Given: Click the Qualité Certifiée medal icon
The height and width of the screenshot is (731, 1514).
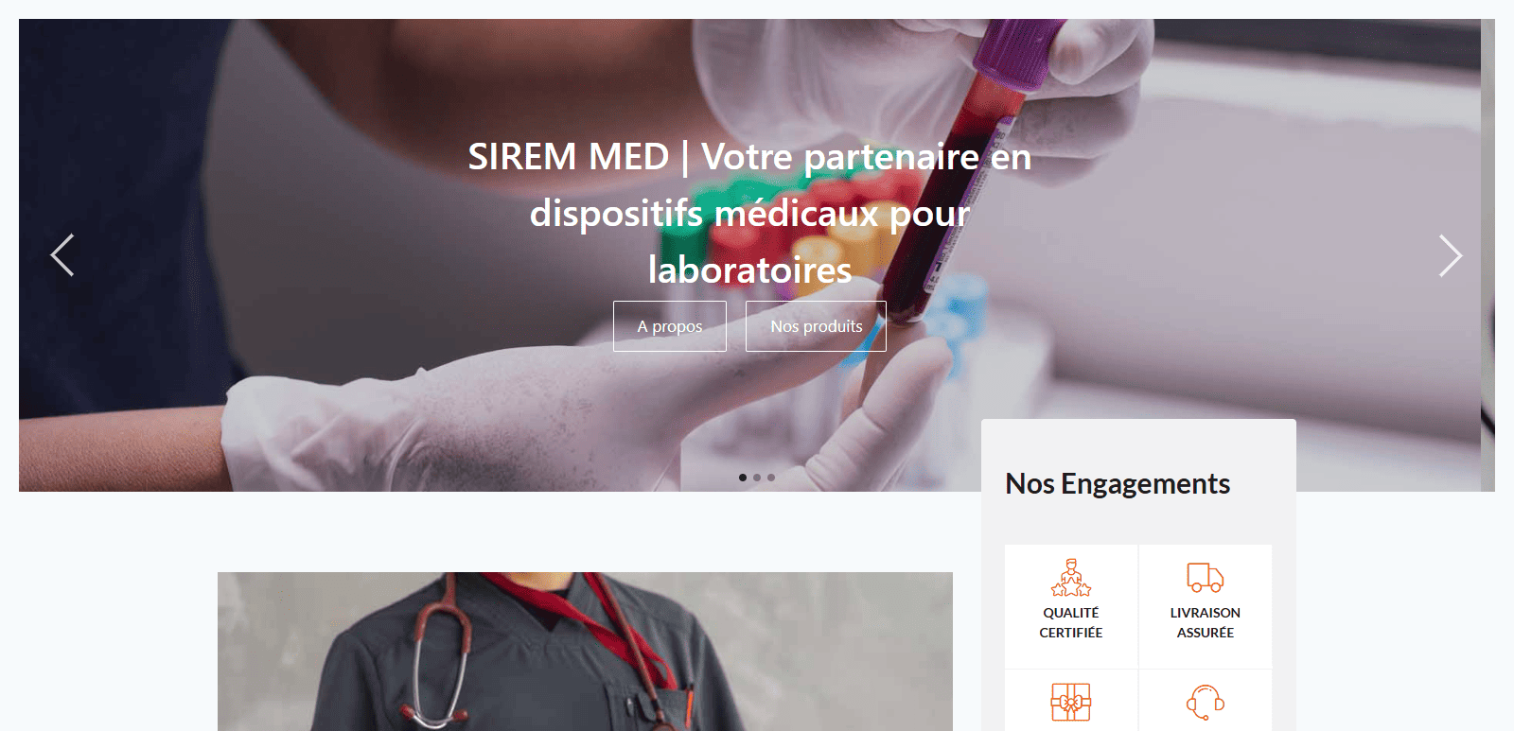Looking at the screenshot, I should pyautogui.click(x=1071, y=577).
